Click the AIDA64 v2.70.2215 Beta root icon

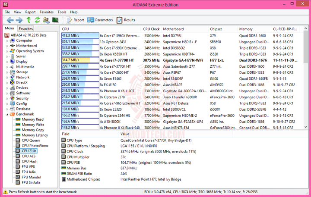pos(7,35)
